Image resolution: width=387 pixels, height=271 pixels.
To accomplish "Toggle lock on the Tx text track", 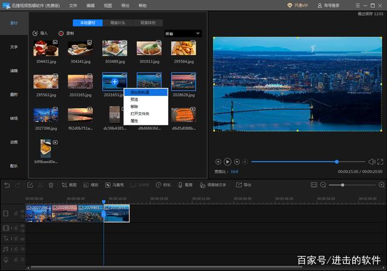I will click(16, 239).
